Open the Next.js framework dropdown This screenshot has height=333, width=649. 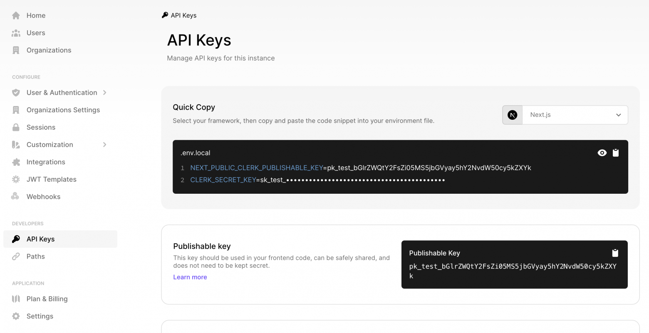575,115
